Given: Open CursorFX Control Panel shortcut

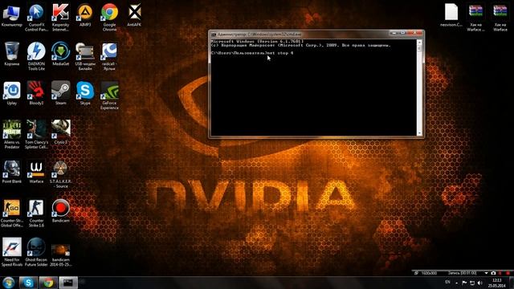Looking at the screenshot, I should click(36, 18).
